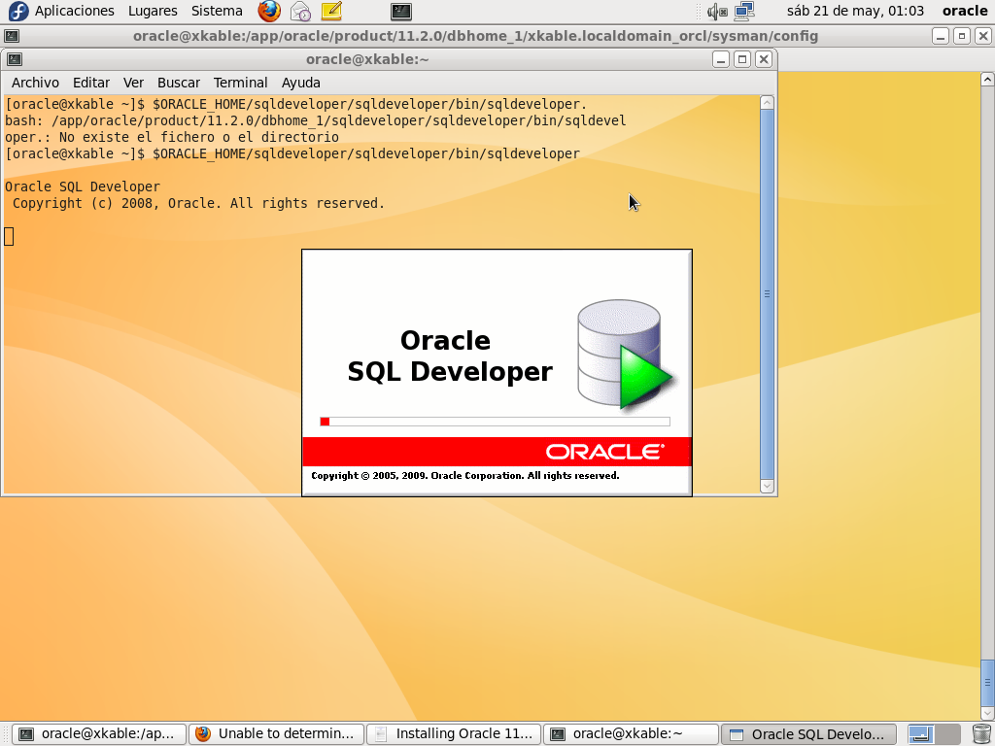Open the Lugares menu
Image resolution: width=995 pixels, height=746 pixels.
pyautogui.click(x=153, y=11)
